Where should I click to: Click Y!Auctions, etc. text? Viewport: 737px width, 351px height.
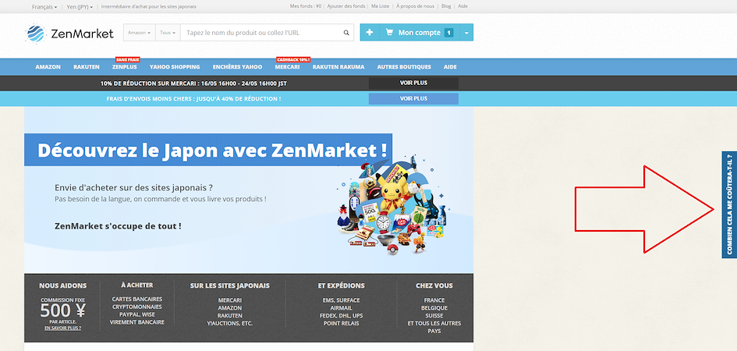point(230,323)
